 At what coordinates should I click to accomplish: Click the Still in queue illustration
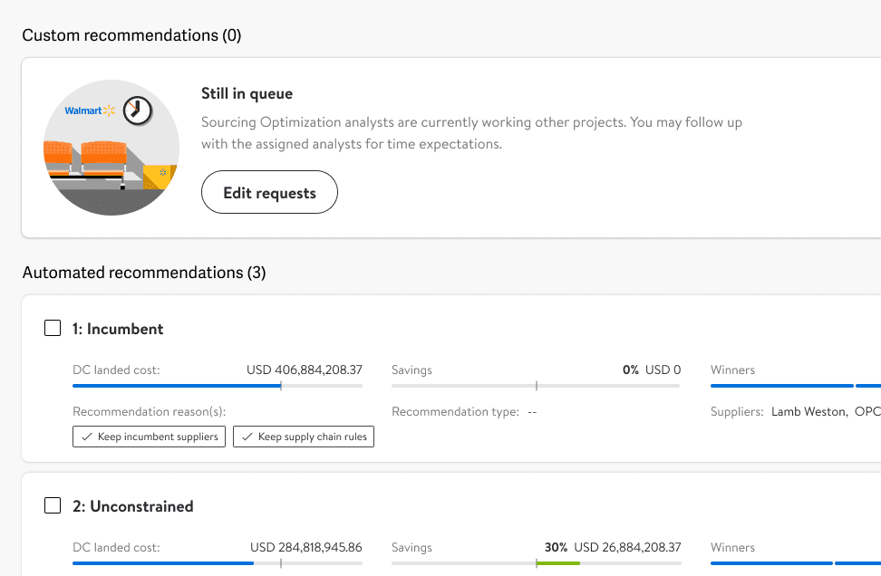pyautogui.click(x=111, y=148)
